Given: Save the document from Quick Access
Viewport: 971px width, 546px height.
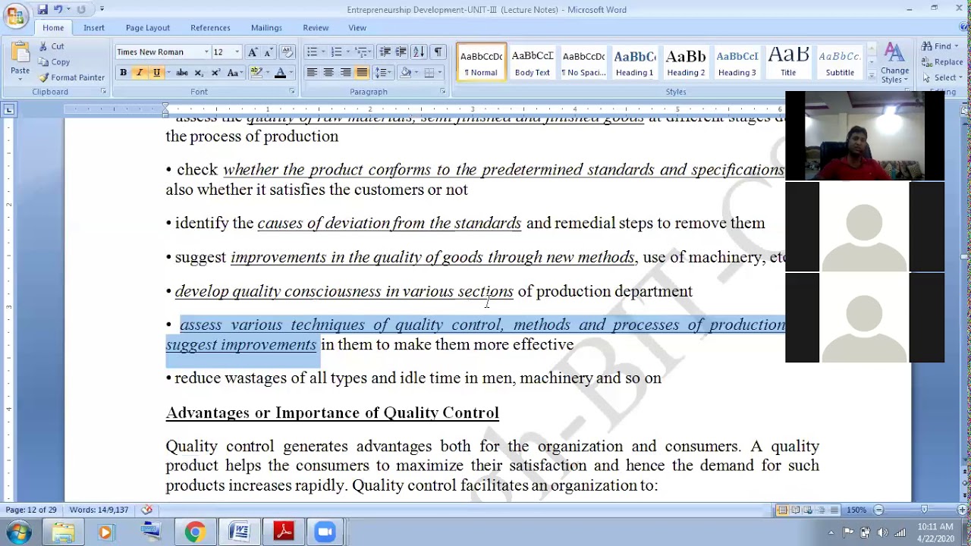Looking at the screenshot, I should pos(42,9).
